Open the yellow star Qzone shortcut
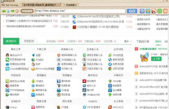 pos(148,11)
